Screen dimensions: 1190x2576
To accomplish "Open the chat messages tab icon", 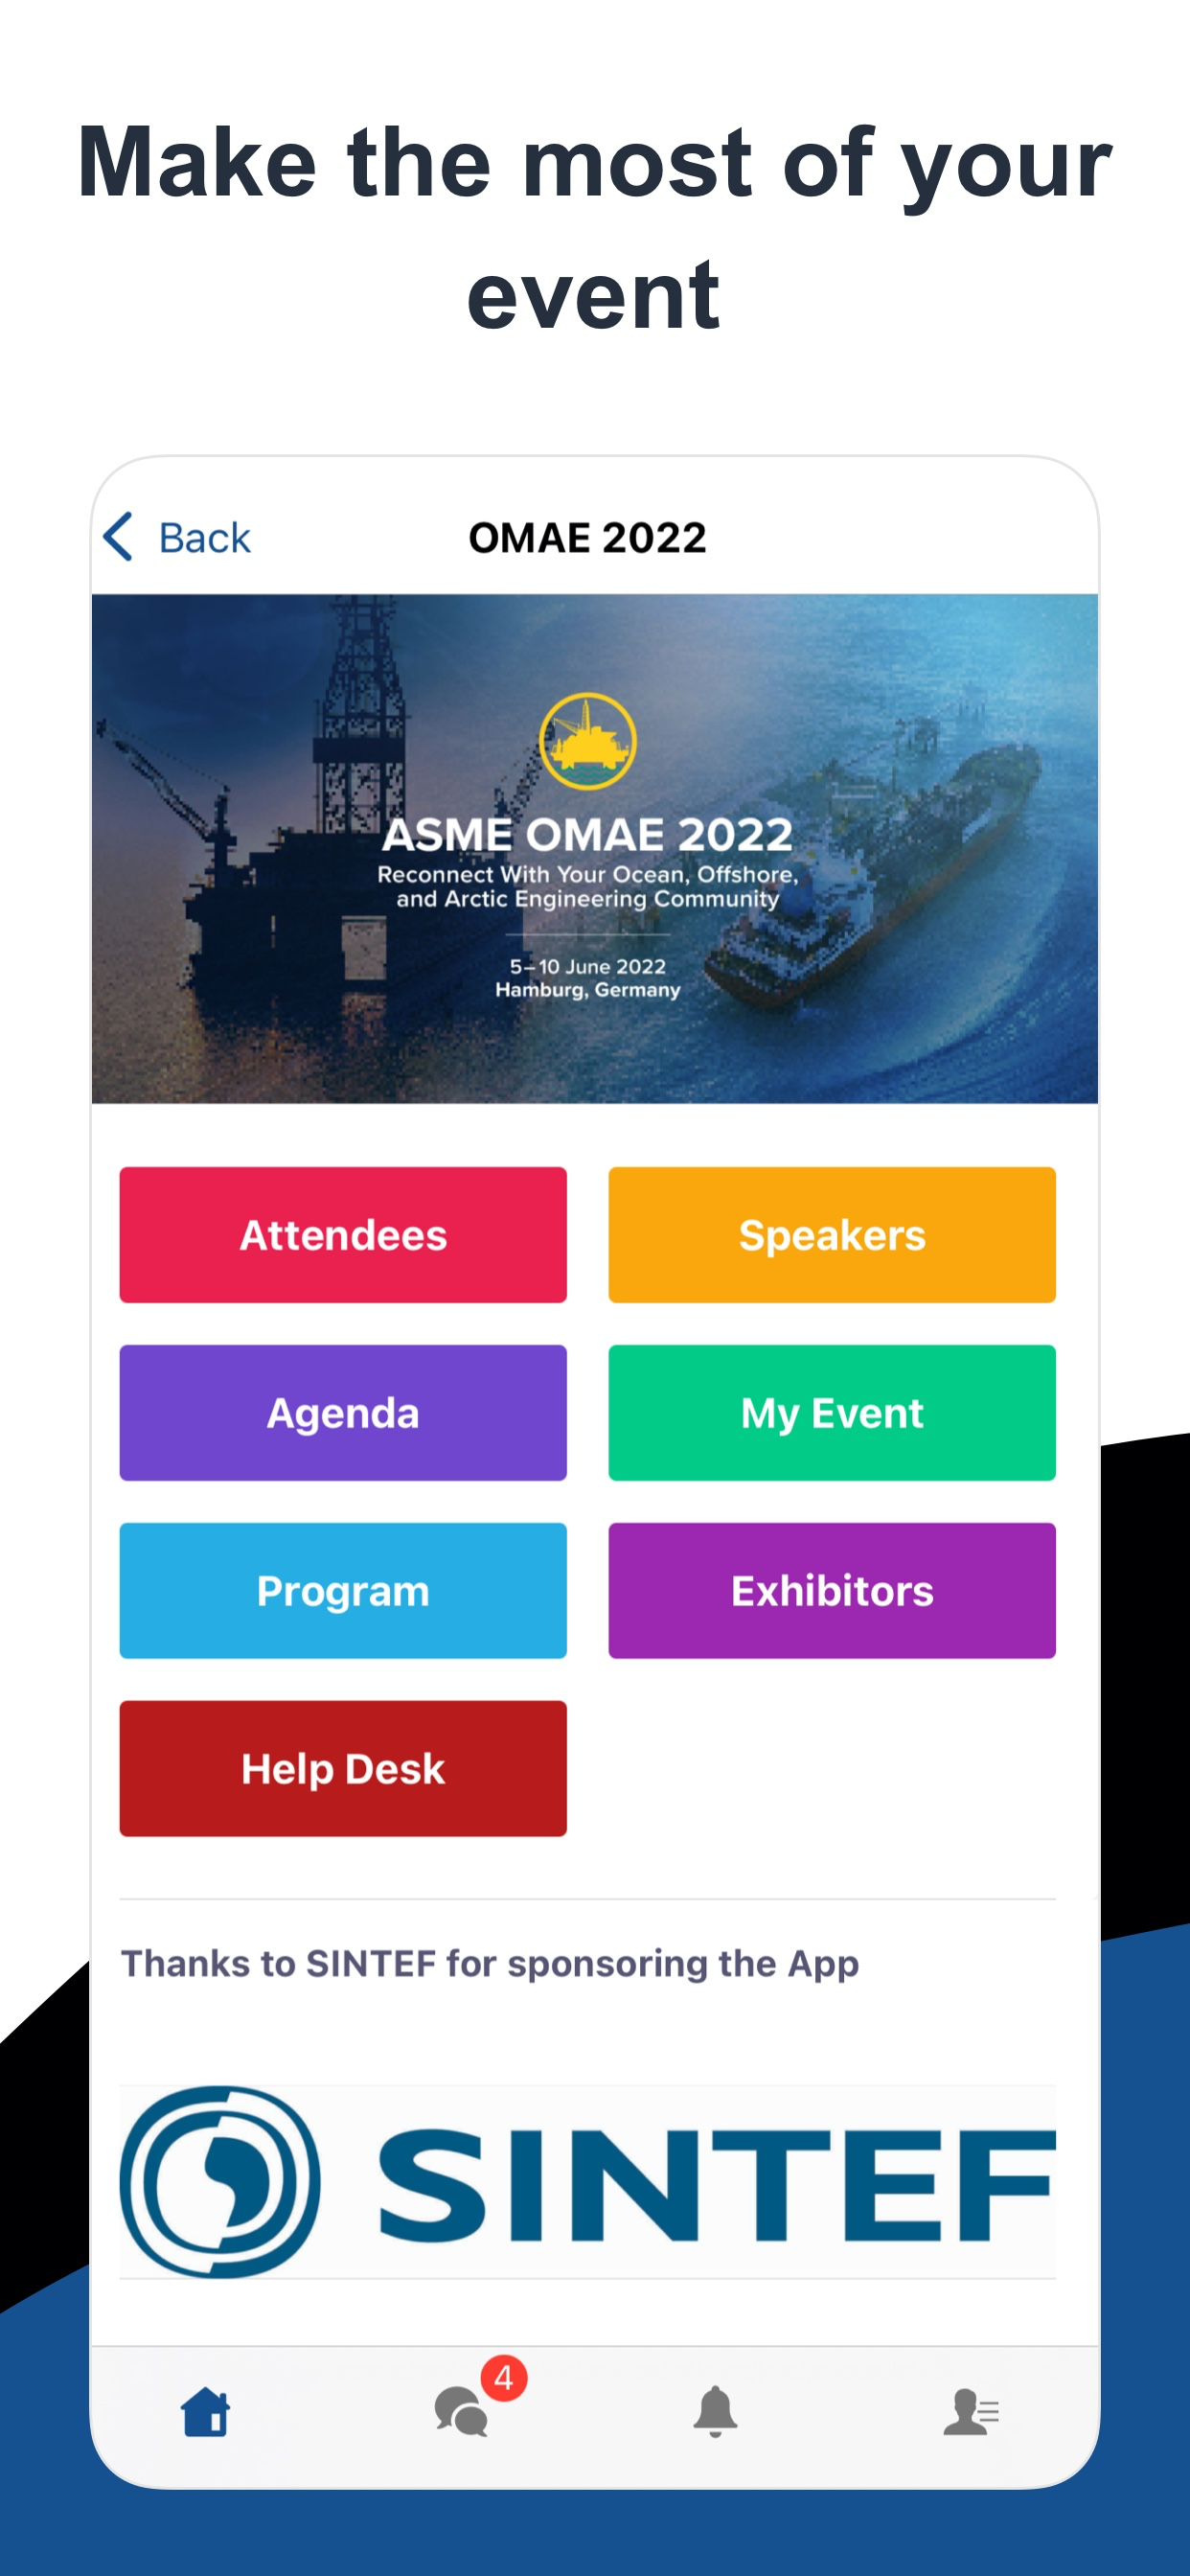I will pyautogui.click(x=461, y=2412).
